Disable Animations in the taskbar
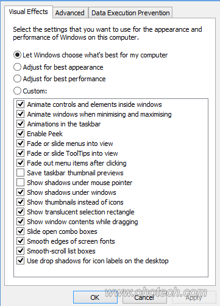Viewport: 220px width, 306px height. point(21,124)
